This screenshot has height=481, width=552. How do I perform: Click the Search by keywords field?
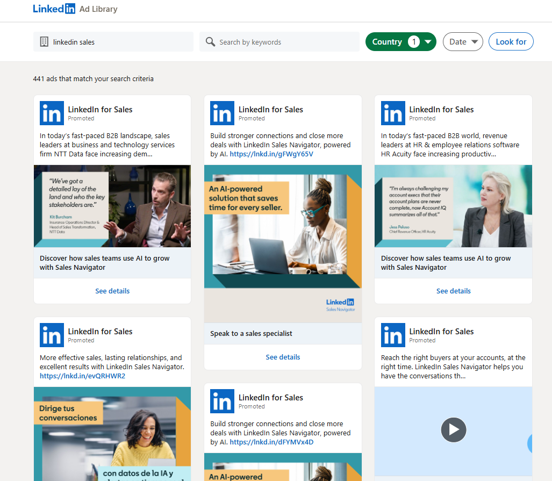tap(279, 42)
